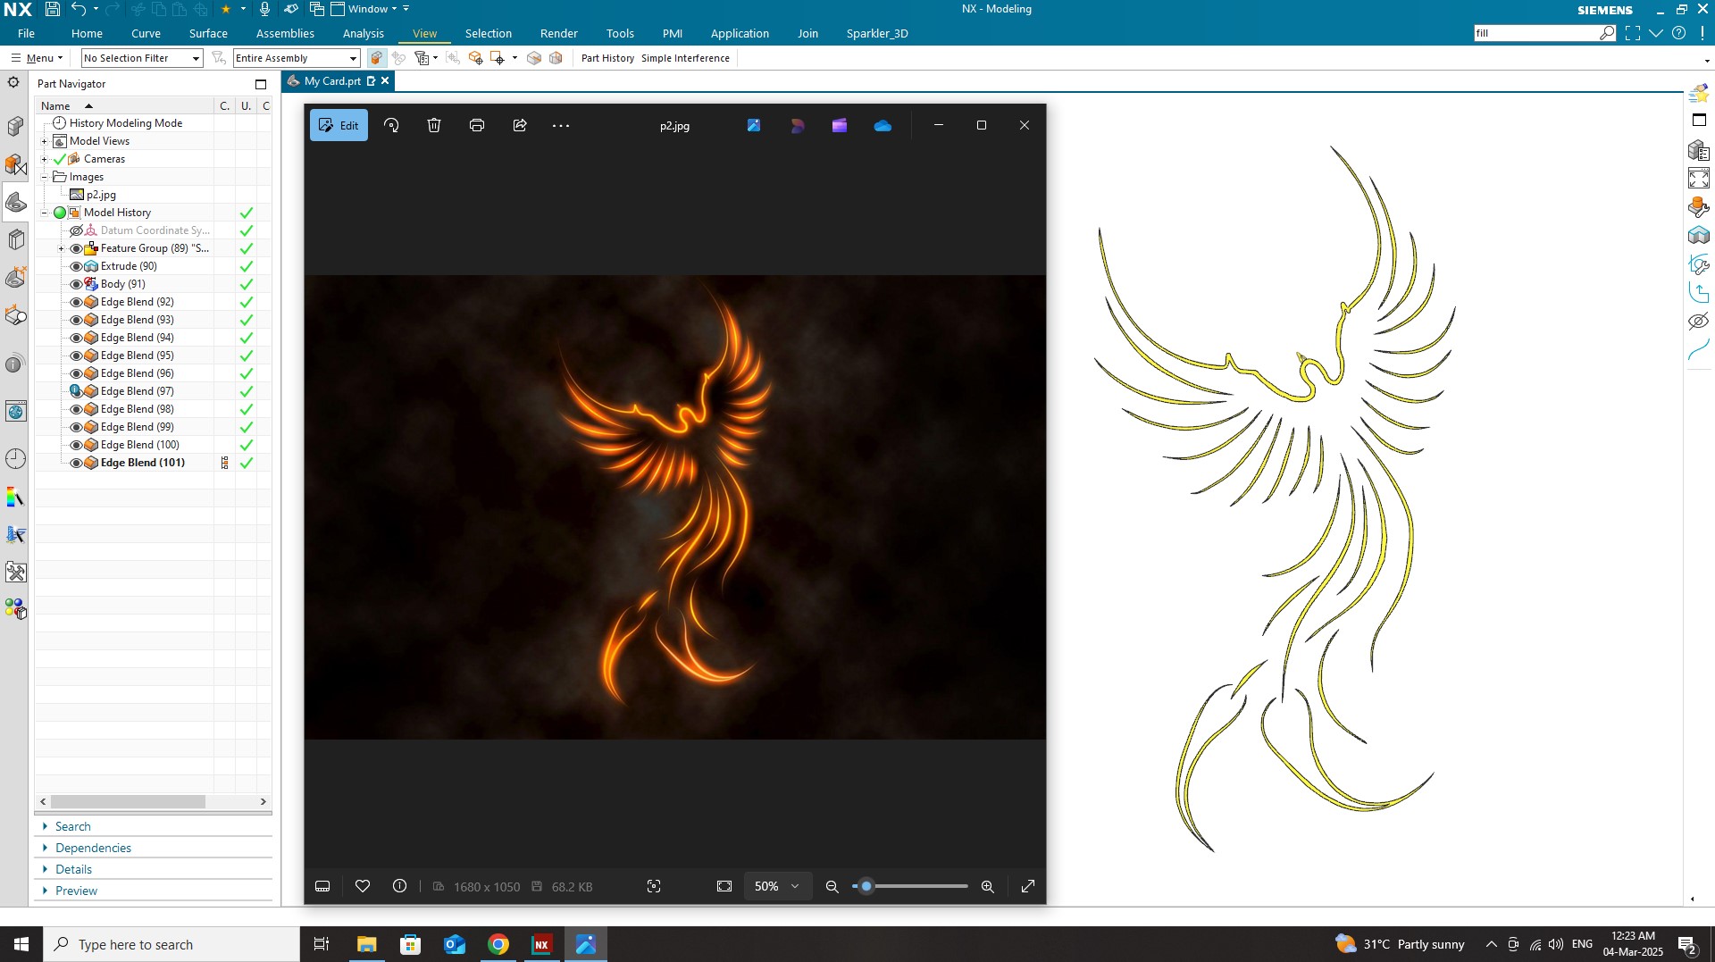1715x962 pixels.
Task: Switch to the Analysis ribbon tab
Action: click(x=363, y=33)
